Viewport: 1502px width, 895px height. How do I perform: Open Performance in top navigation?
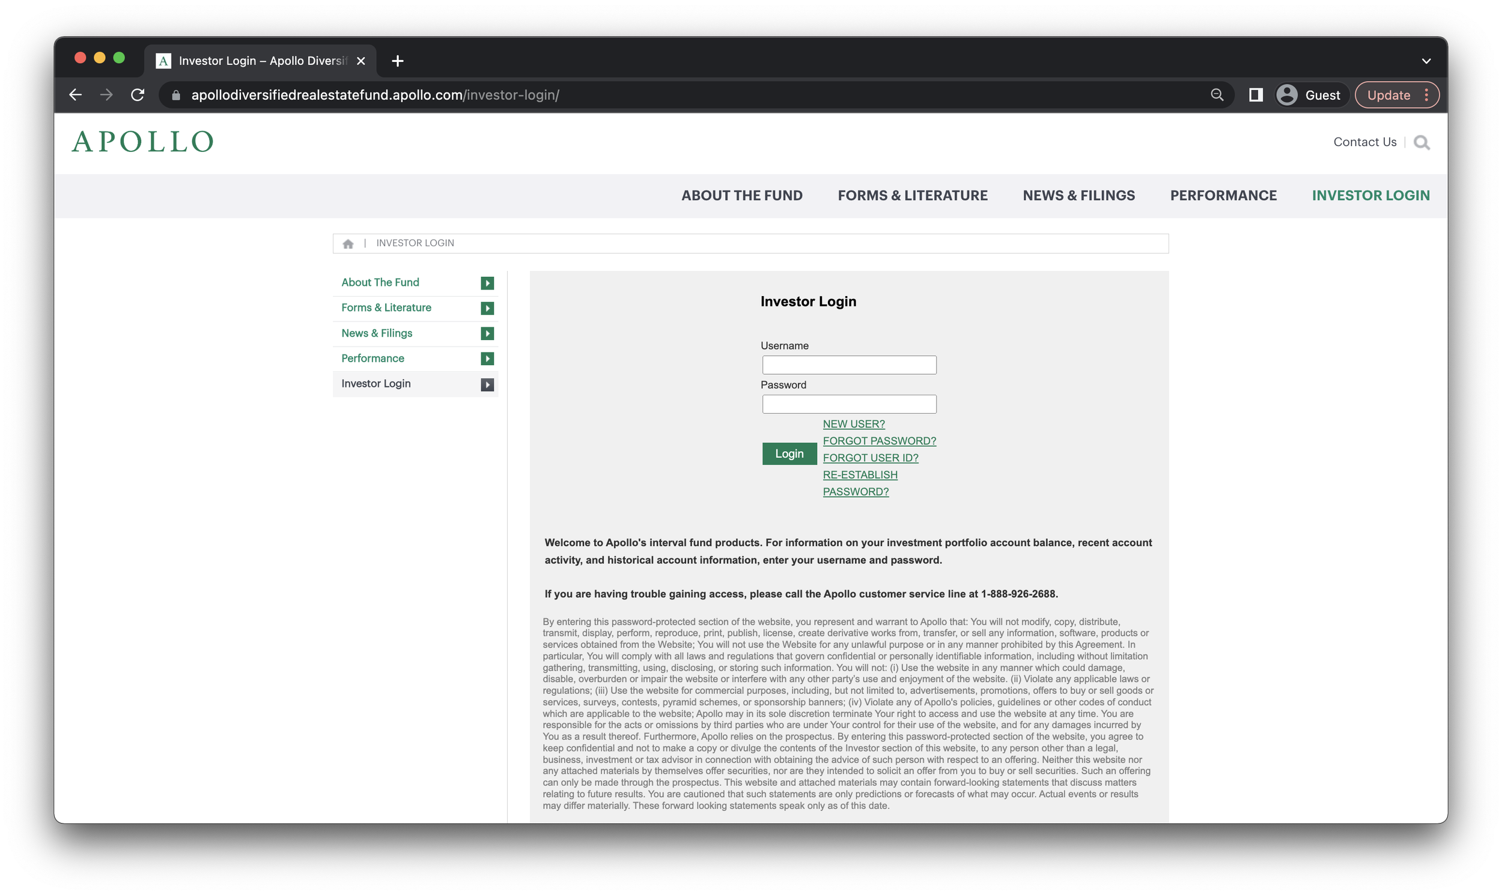coord(1223,195)
